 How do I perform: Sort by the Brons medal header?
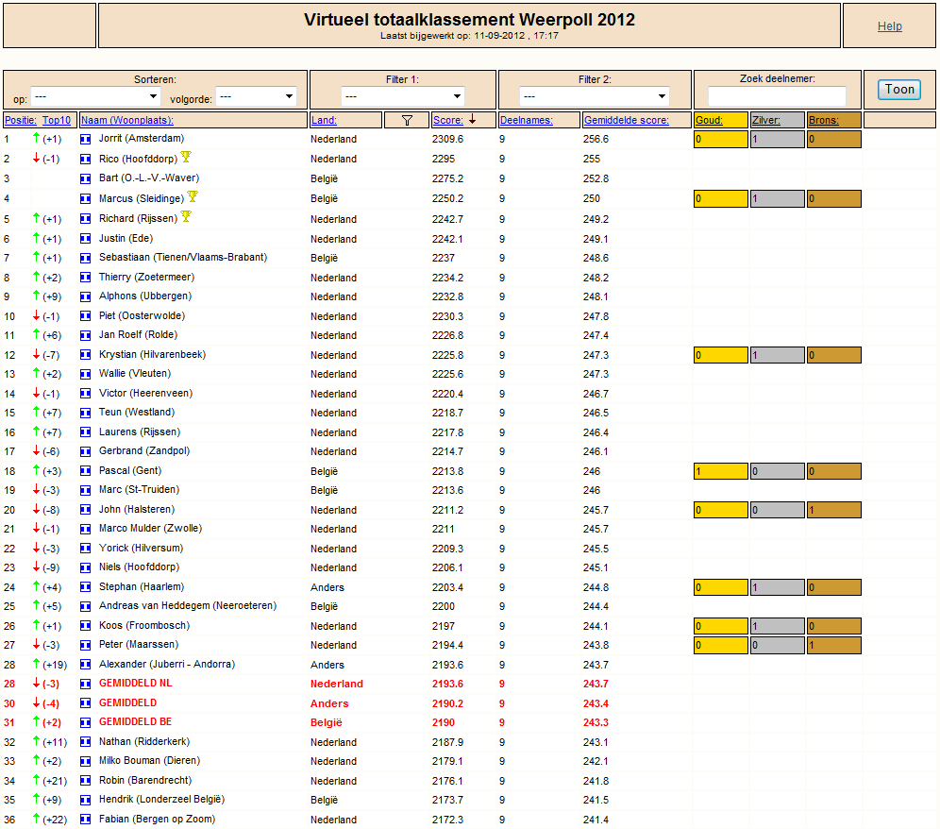pyautogui.click(x=823, y=120)
